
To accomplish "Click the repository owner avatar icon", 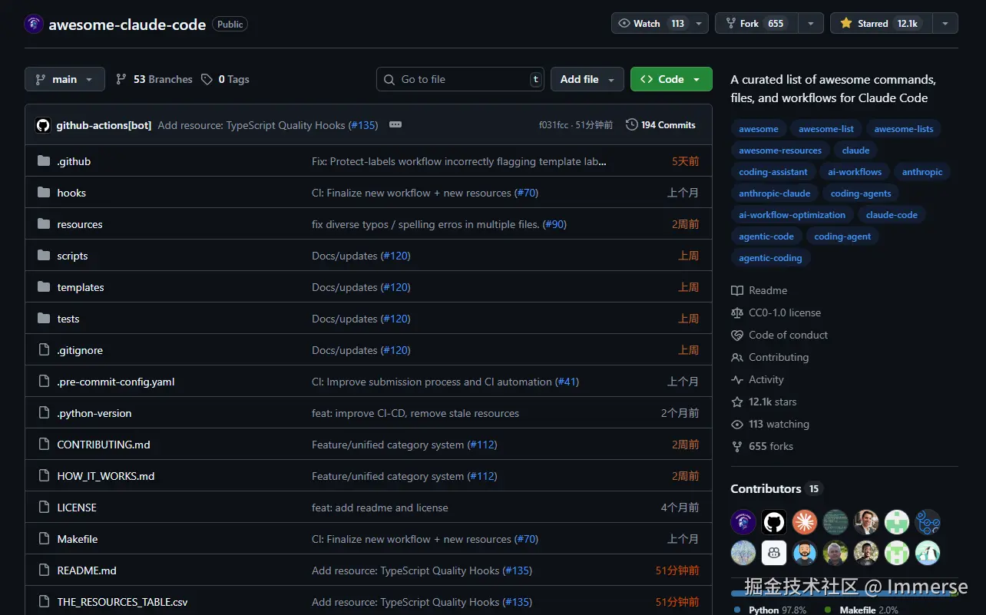I will [x=34, y=24].
